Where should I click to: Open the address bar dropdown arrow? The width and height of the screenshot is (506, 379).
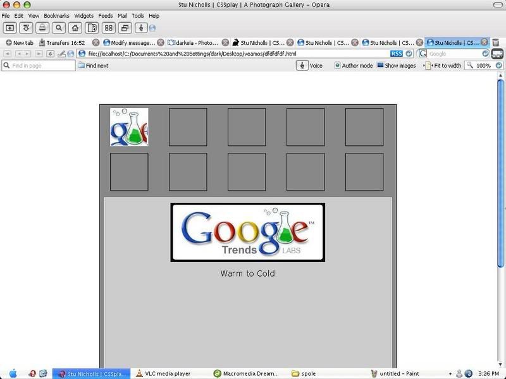coord(409,54)
